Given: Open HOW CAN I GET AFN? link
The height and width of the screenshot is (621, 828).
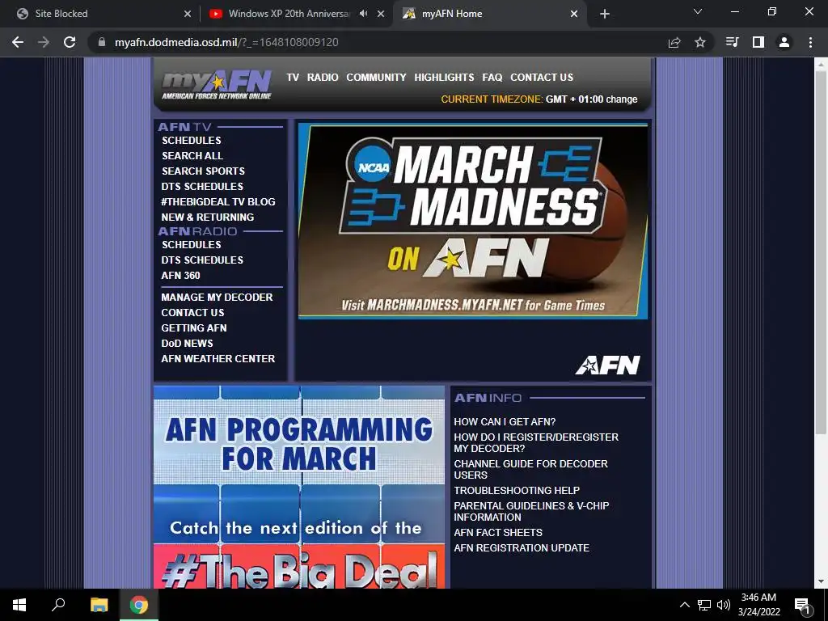Looking at the screenshot, I should [x=505, y=422].
